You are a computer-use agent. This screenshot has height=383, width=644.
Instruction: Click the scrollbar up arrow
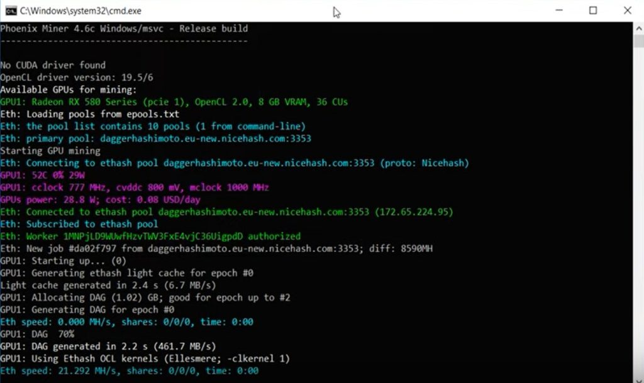[639, 29]
